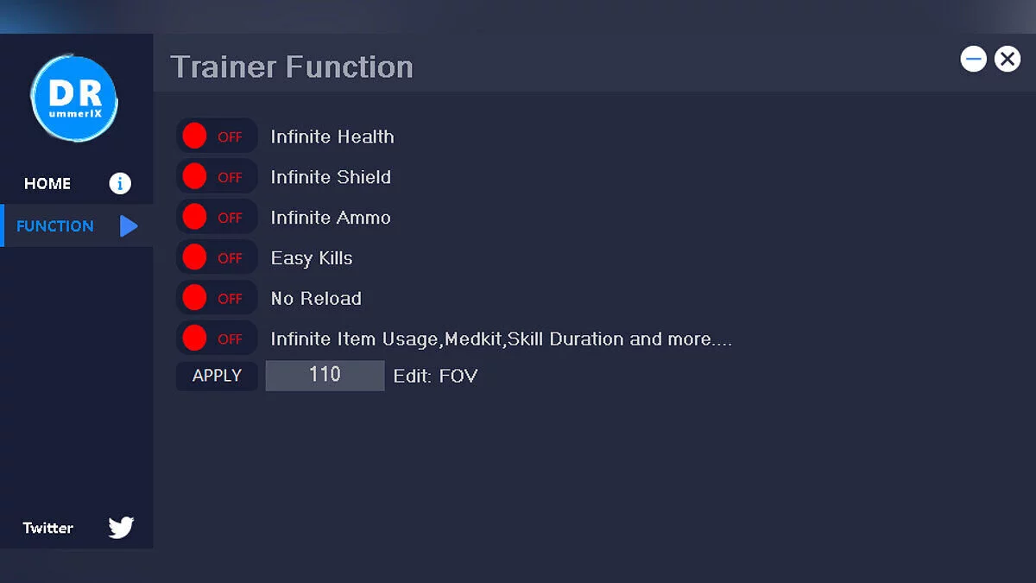Click the blue arrow next to FUNCTION
Image resolution: width=1036 pixels, height=583 pixels.
129,226
